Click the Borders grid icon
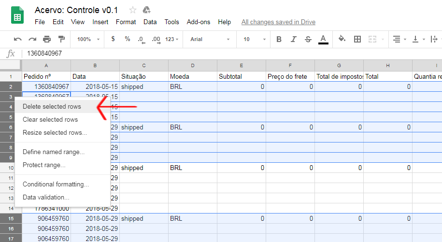Screen dimensions: 442x242 (x=357, y=39)
